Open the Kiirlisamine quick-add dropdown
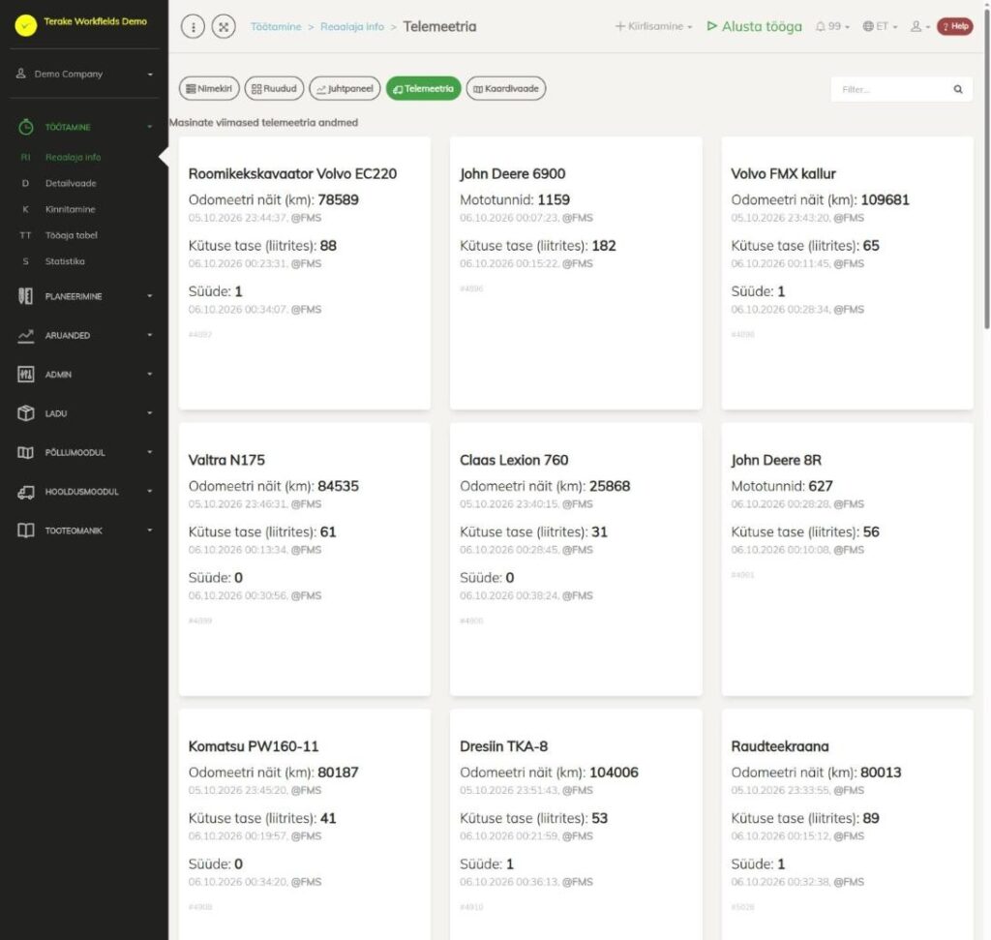The height and width of the screenshot is (940, 991). coord(653,26)
